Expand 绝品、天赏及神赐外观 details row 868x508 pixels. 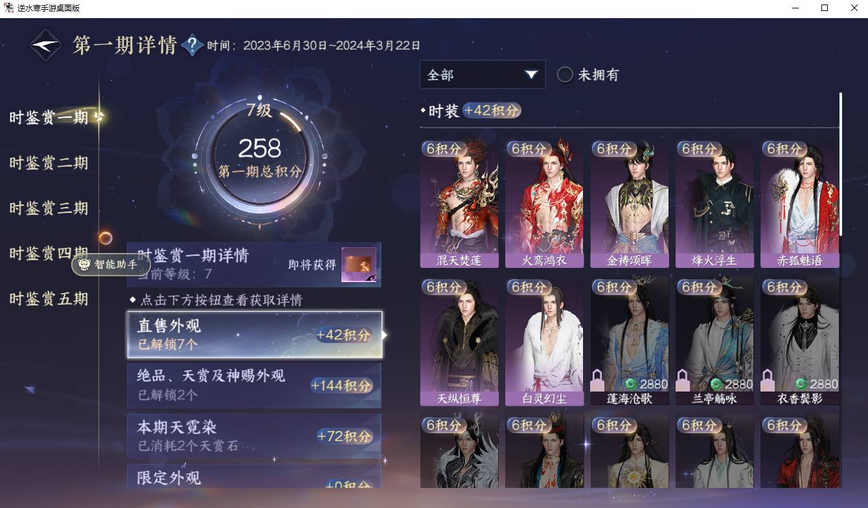[254, 385]
